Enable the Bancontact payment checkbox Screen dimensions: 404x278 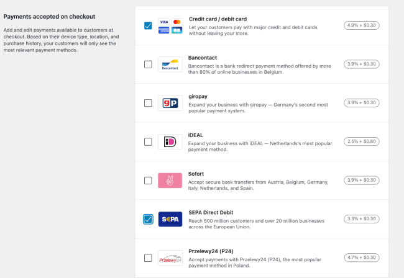coord(148,65)
